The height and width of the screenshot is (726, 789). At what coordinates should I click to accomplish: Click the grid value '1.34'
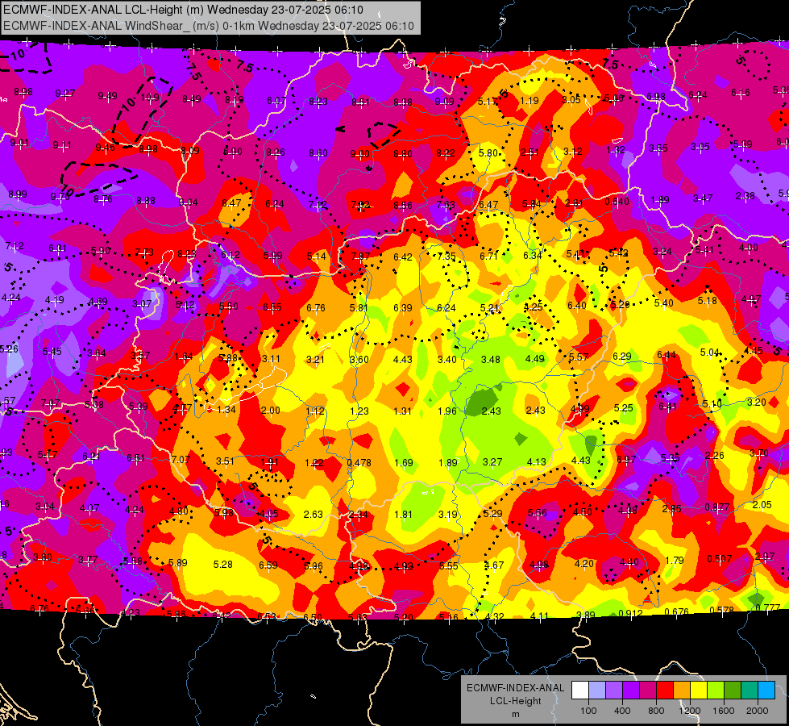pos(226,409)
